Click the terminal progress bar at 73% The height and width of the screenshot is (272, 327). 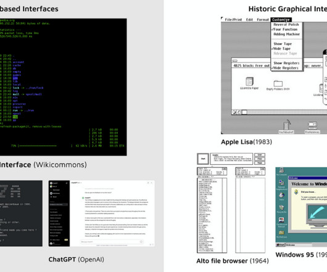(45, 146)
